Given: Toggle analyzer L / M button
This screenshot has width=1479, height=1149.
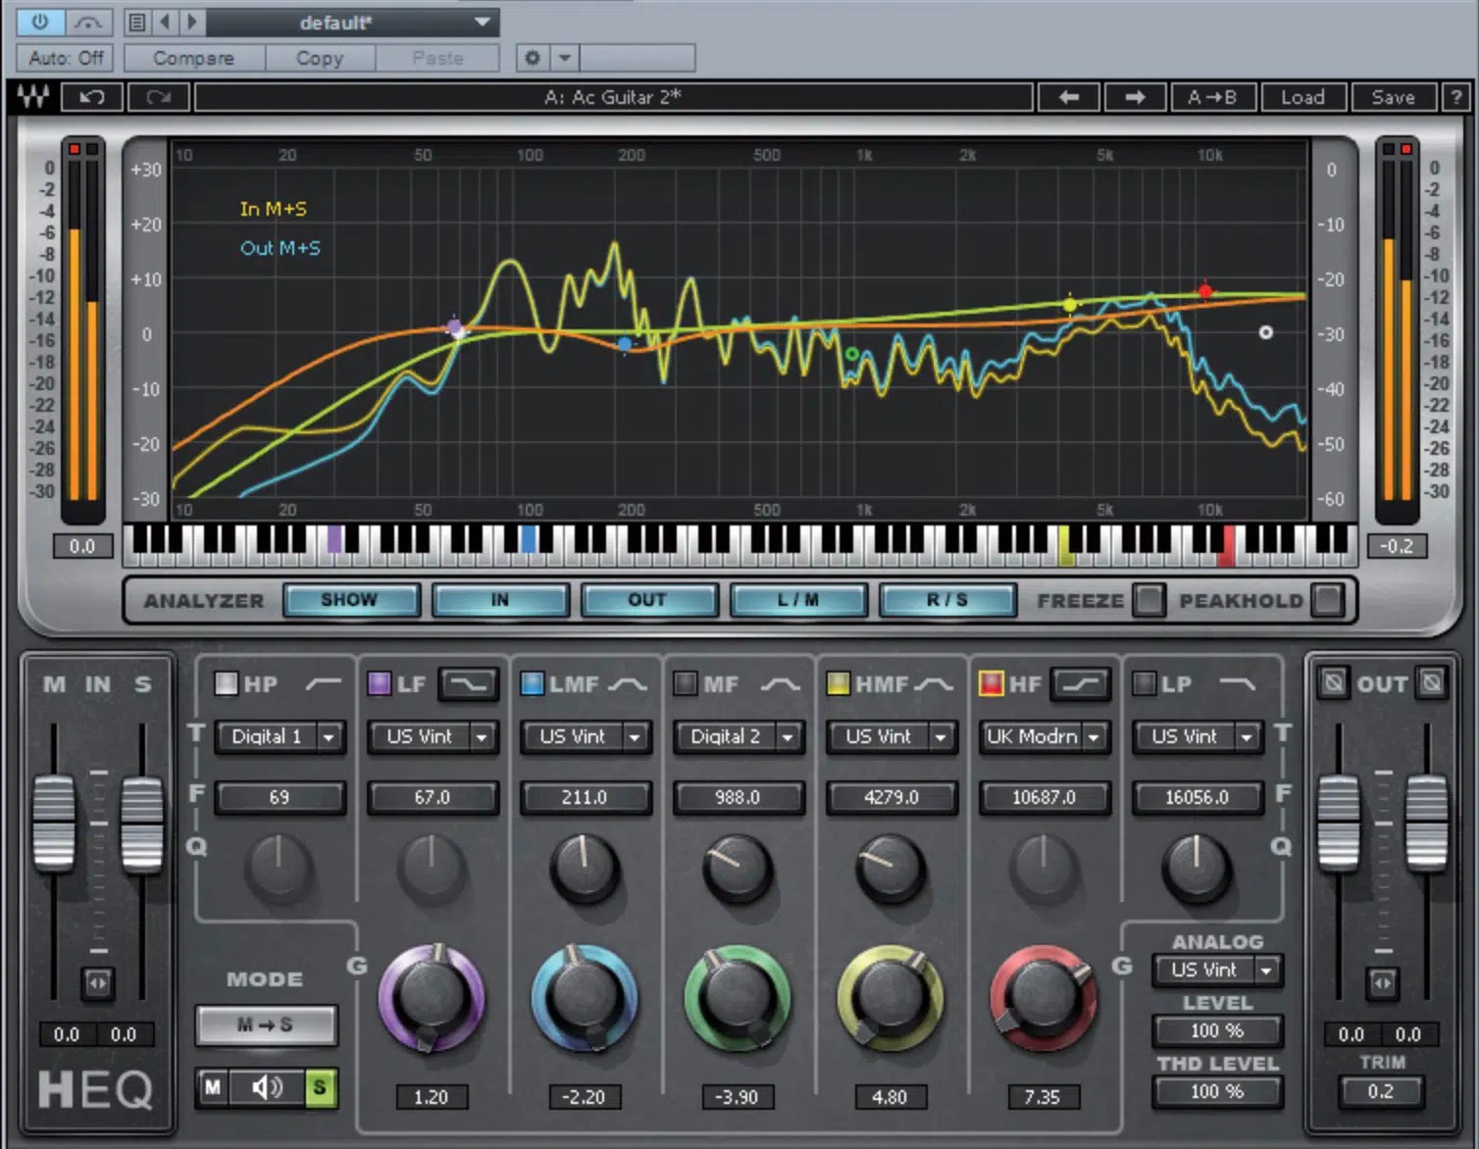Looking at the screenshot, I should coord(798,600).
